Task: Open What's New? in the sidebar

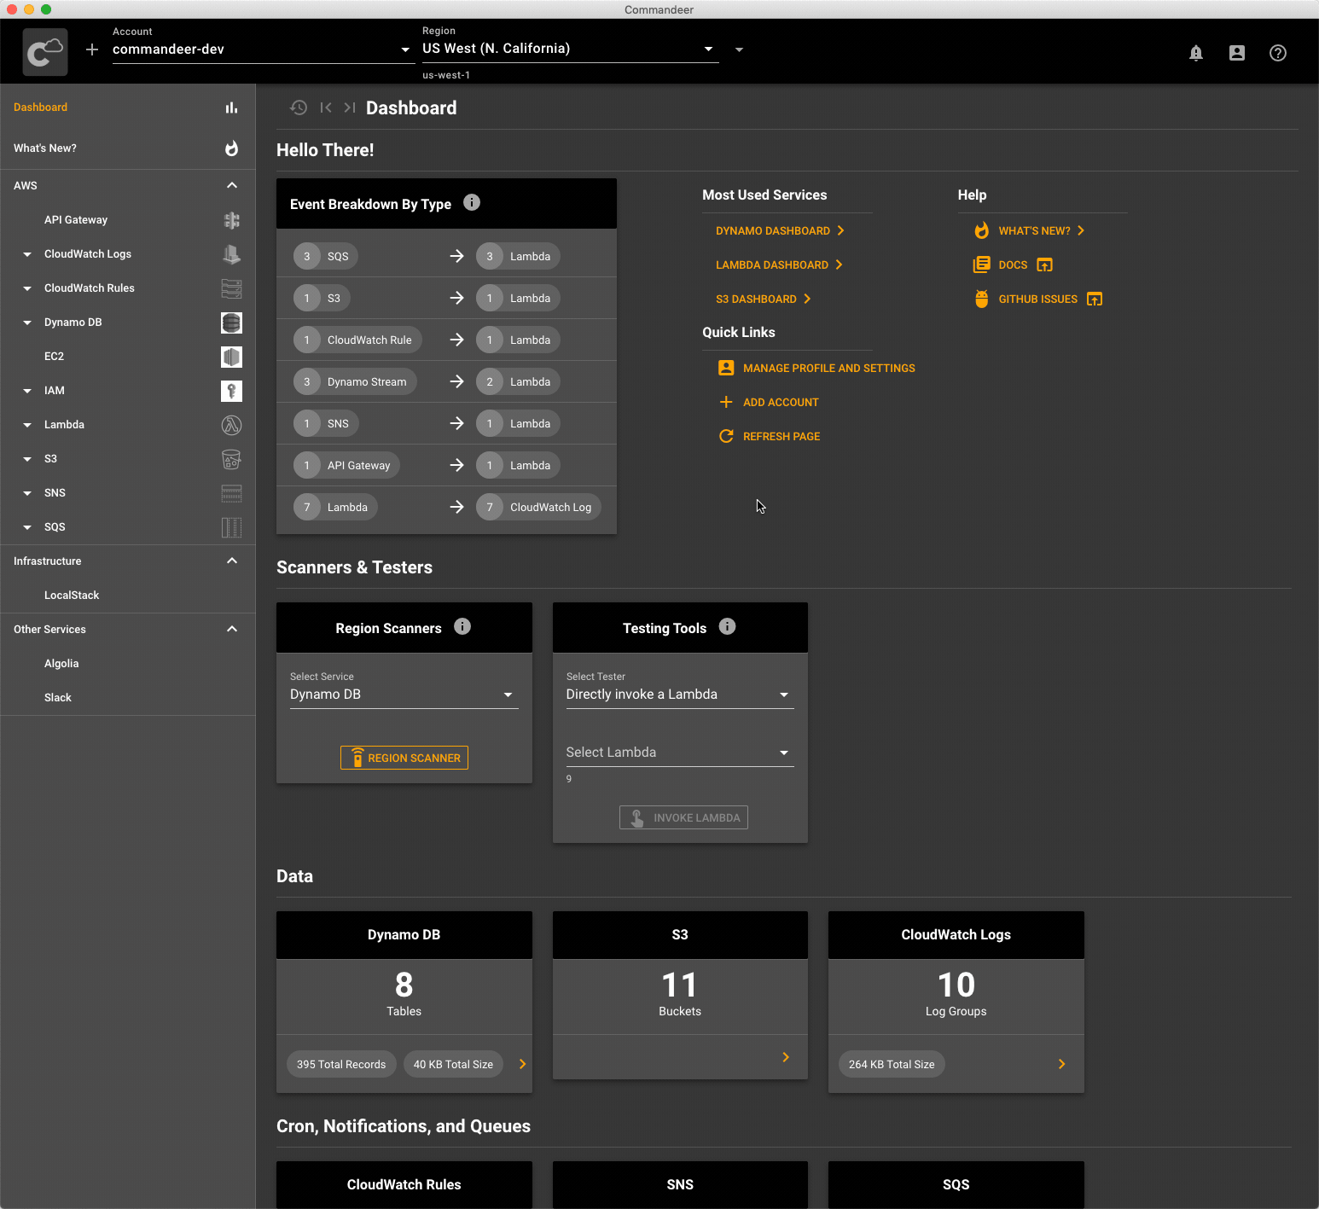Action: (x=45, y=148)
